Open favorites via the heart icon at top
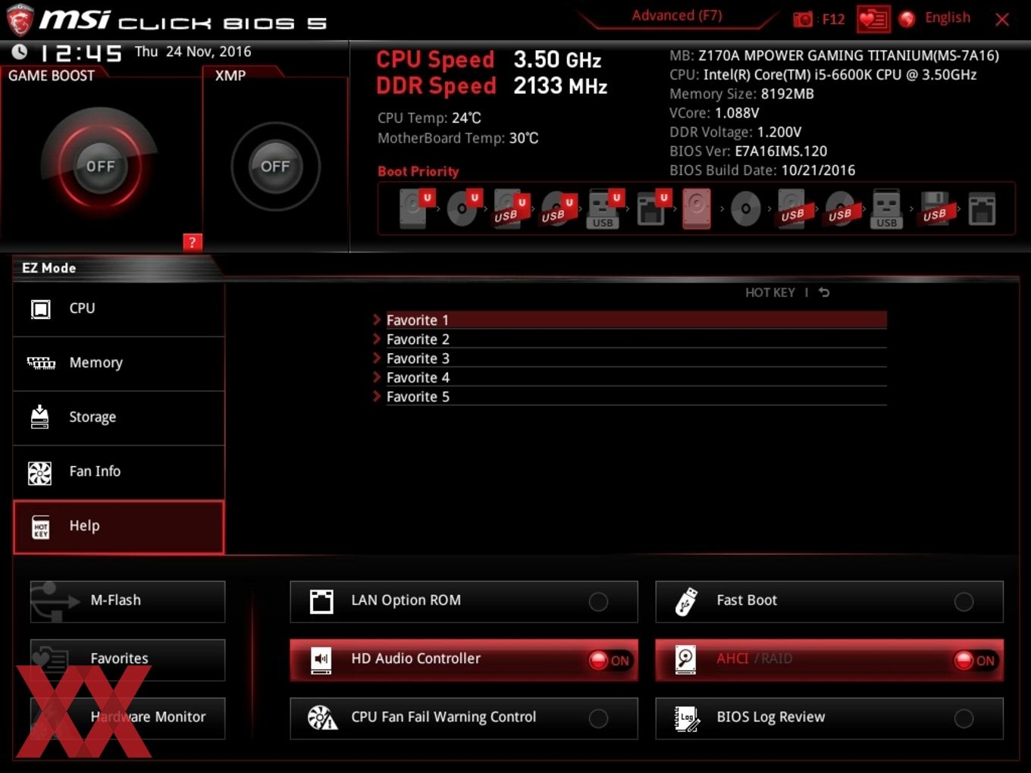 [873, 19]
